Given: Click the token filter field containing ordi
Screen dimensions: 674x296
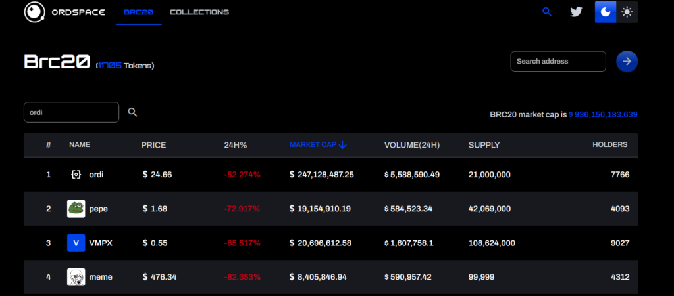Looking at the screenshot, I should (x=71, y=112).
